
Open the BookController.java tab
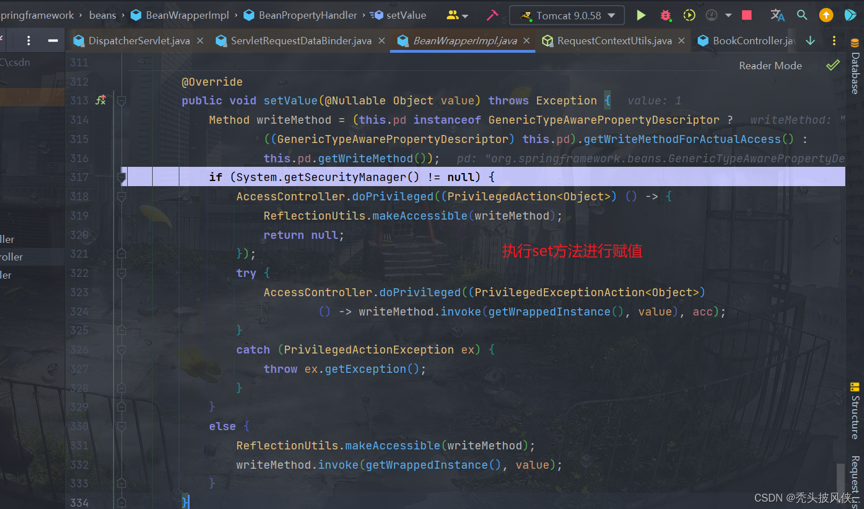coord(753,41)
